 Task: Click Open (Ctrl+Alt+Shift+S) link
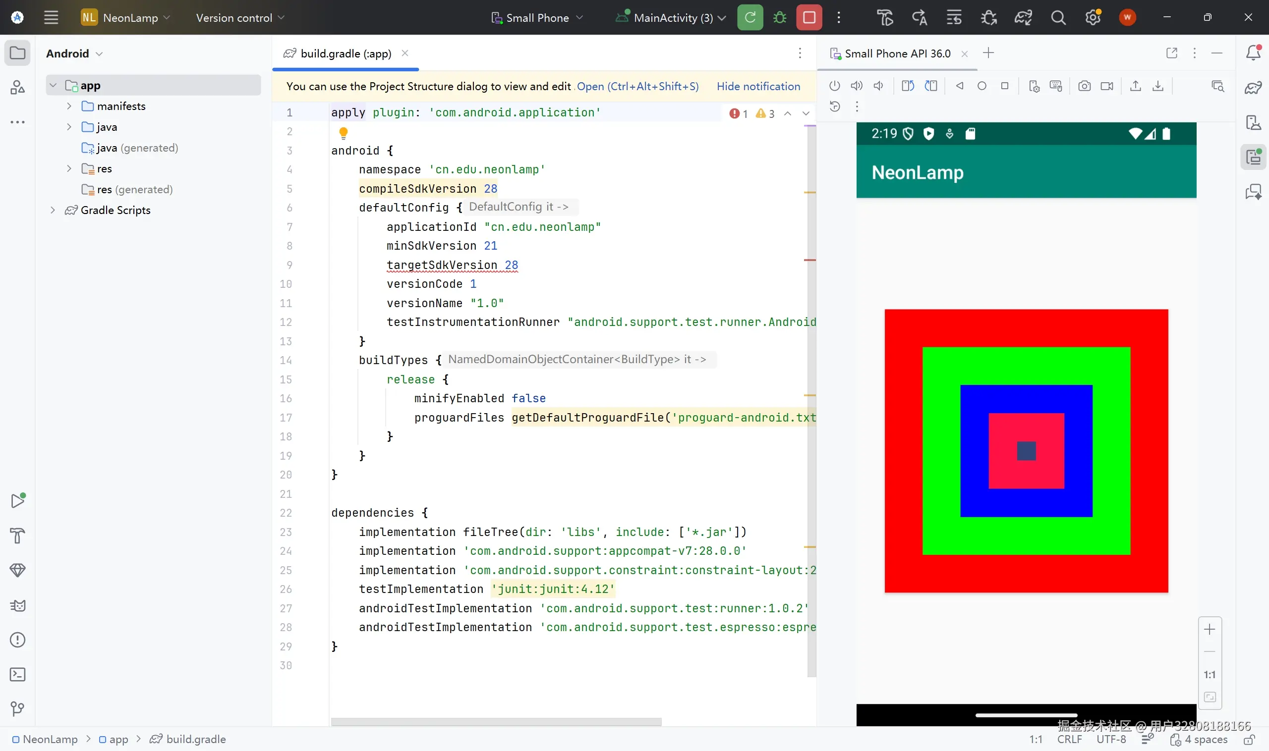pos(637,87)
